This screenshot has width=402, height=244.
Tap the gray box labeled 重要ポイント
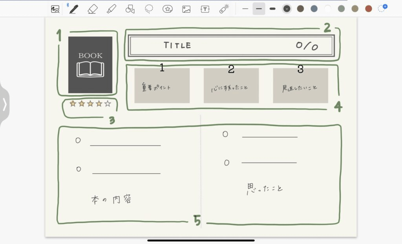162,86
